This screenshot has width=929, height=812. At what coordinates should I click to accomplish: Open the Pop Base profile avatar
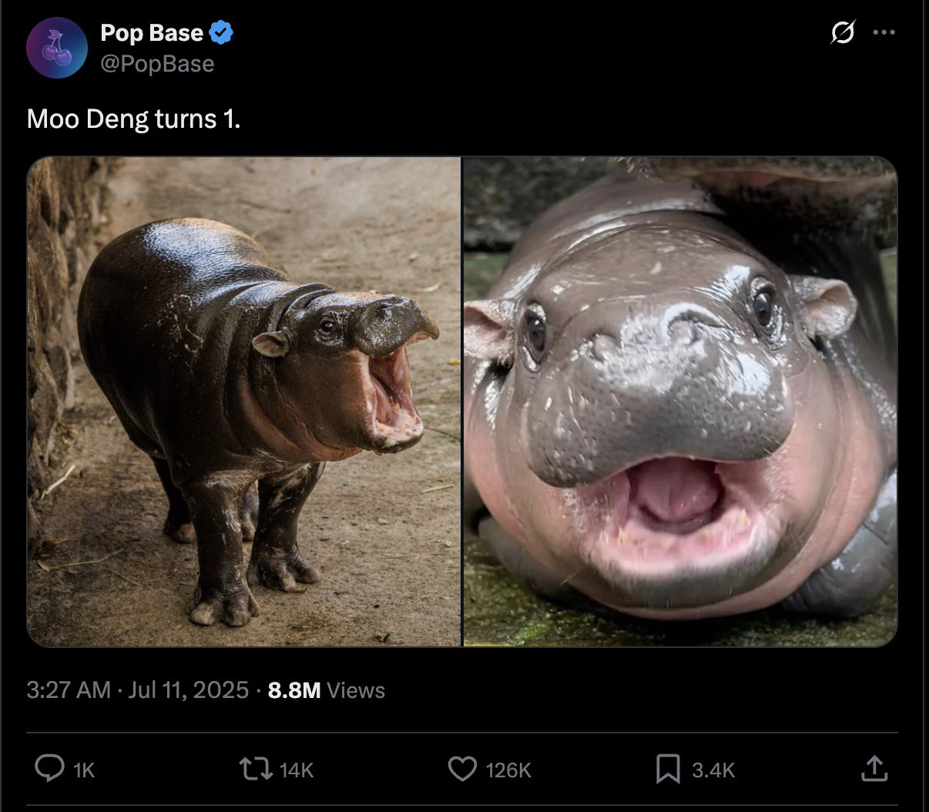[x=57, y=48]
